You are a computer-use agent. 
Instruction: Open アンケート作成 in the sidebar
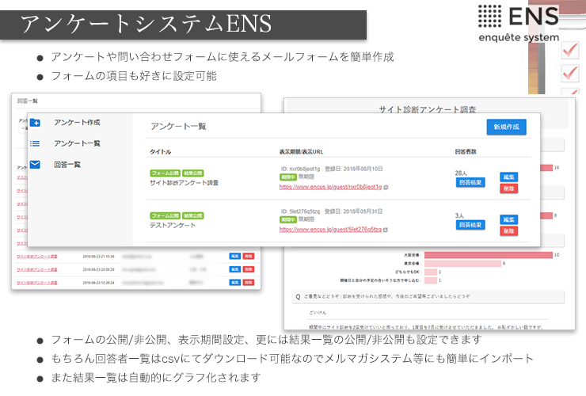click(77, 122)
